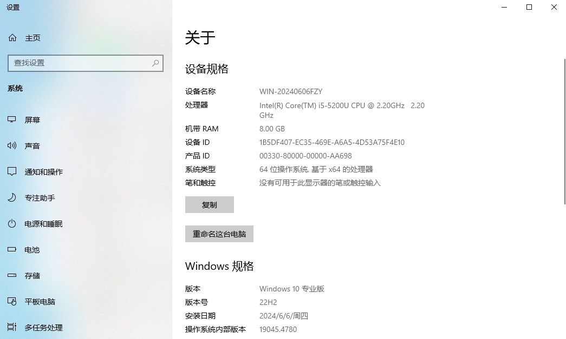Click the 系统 section label in sidebar
This screenshot has width=566, height=339.
click(x=15, y=88)
